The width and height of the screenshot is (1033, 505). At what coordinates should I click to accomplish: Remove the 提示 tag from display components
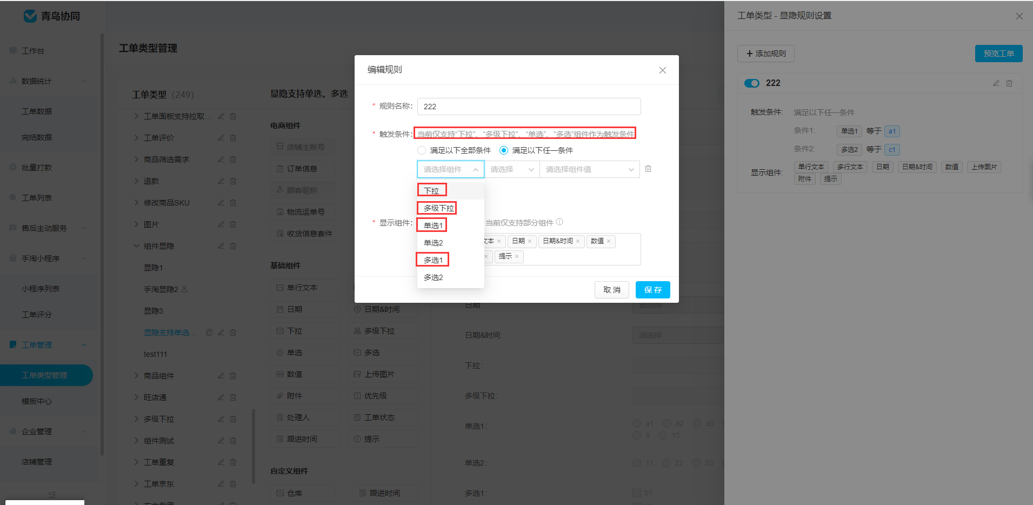click(x=517, y=256)
